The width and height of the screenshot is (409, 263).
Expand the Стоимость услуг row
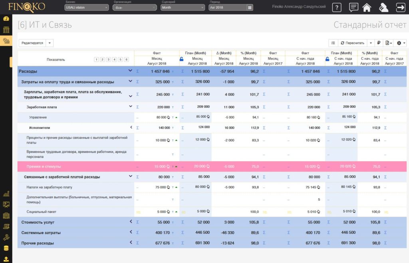click(x=131, y=221)
